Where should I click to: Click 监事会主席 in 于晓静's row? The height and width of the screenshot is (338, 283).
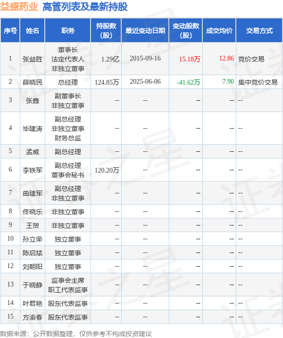point(68,280)
